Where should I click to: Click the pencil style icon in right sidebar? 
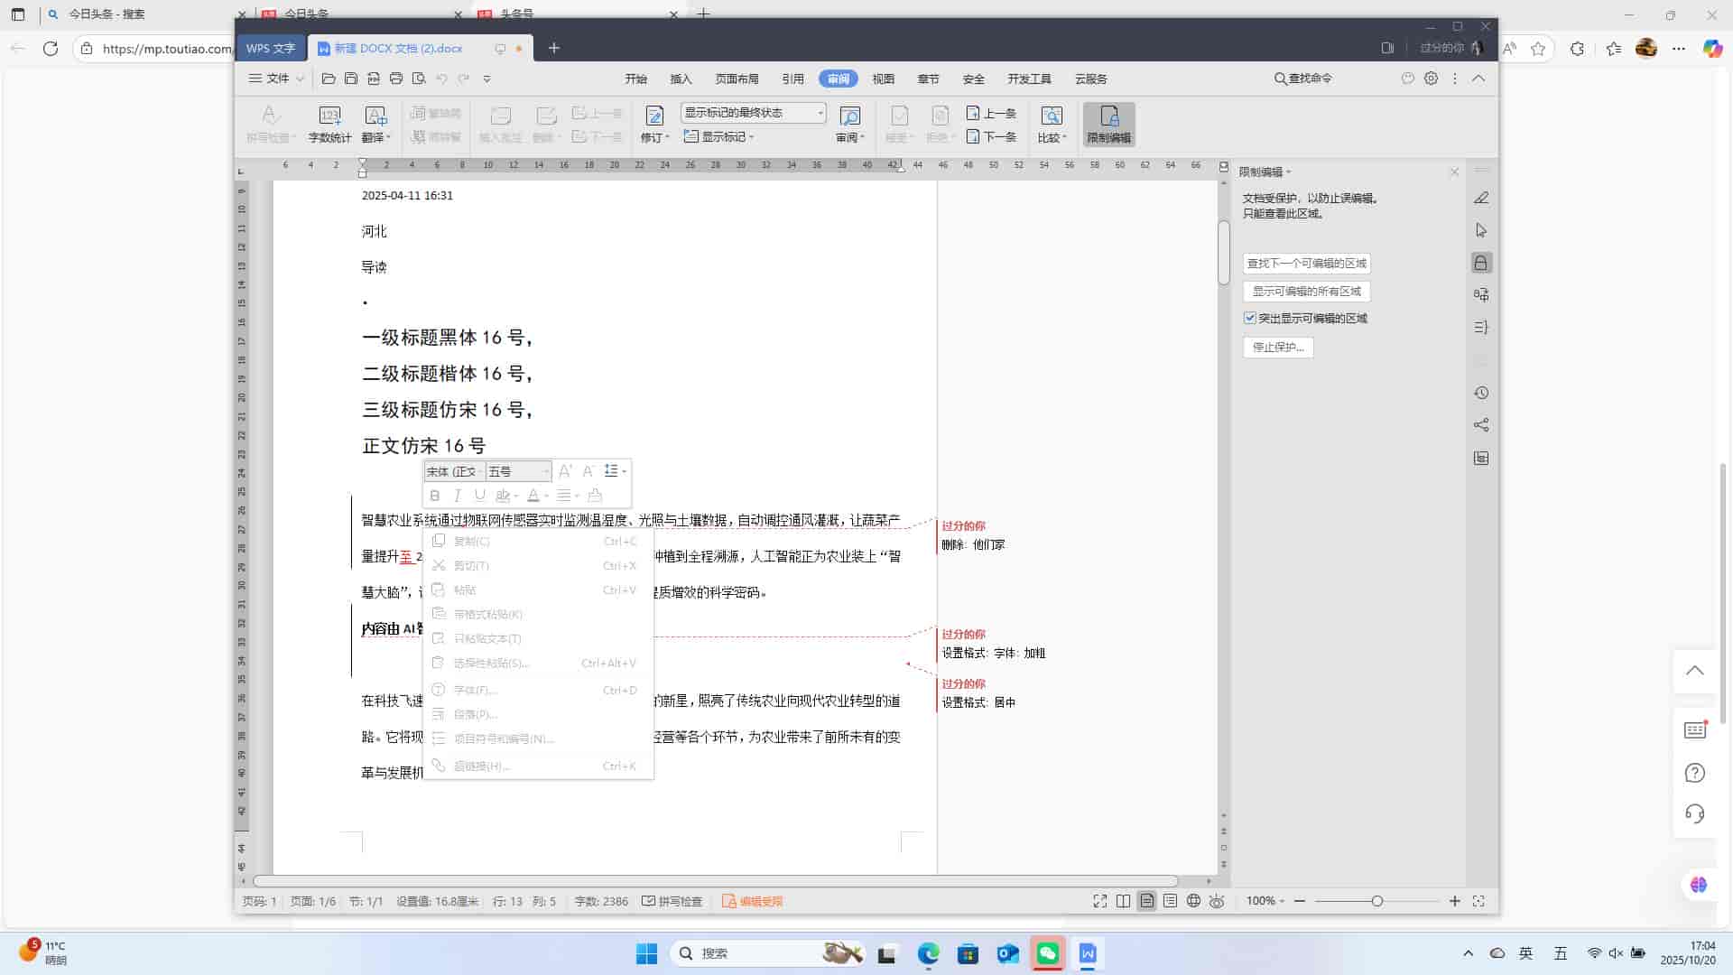pos(1481,198)
